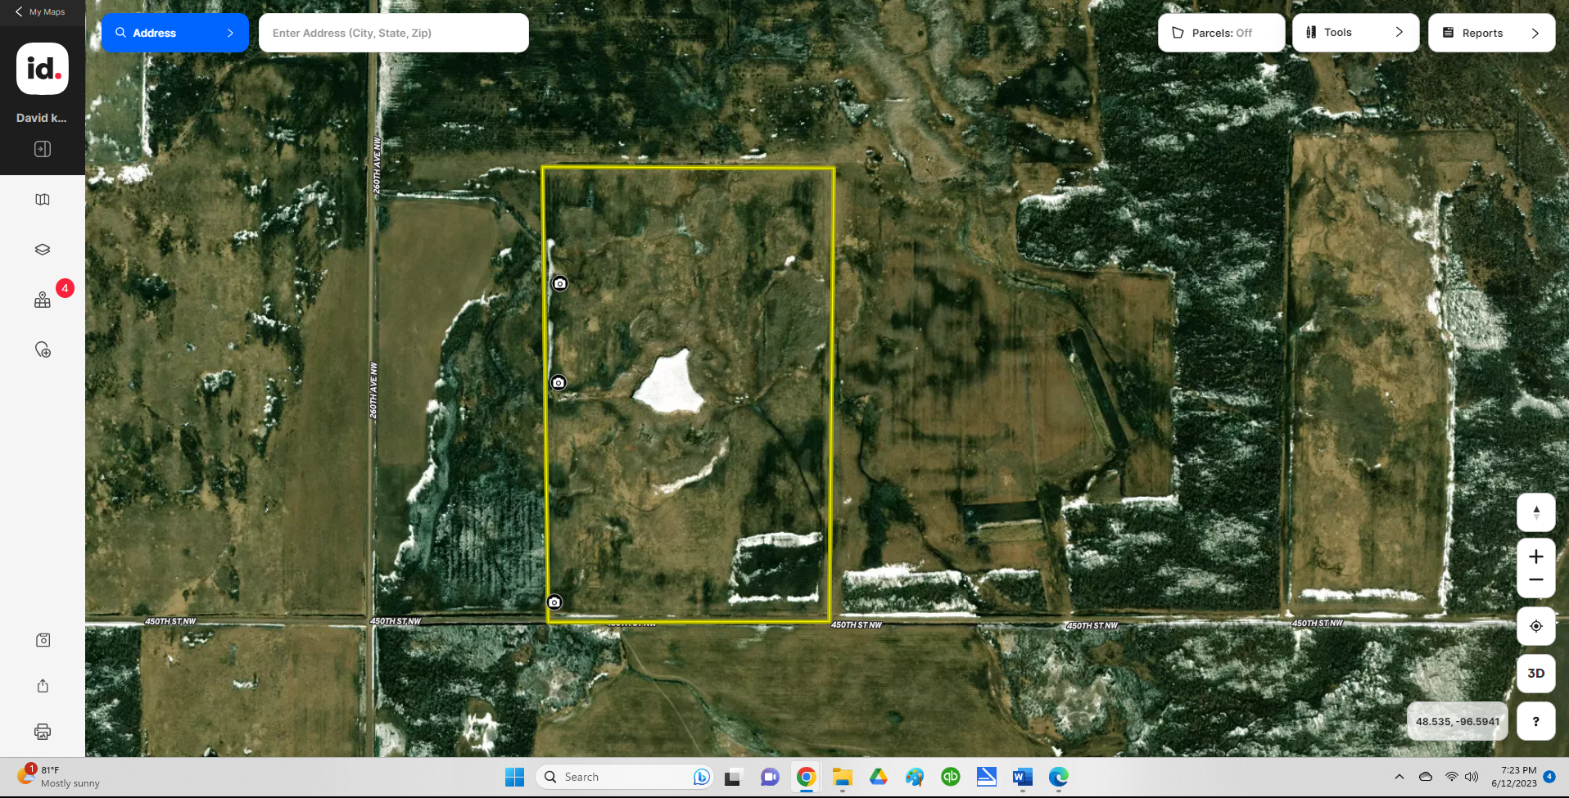
Task: Toggle Parcels layer on
Action: pos(1221,33)
